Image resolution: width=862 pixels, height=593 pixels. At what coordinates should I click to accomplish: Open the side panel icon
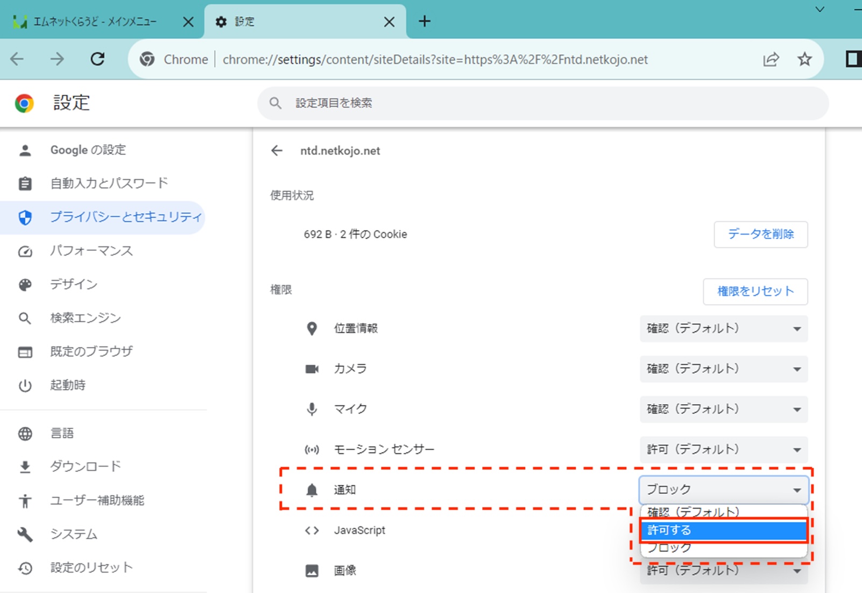[853, 59]
